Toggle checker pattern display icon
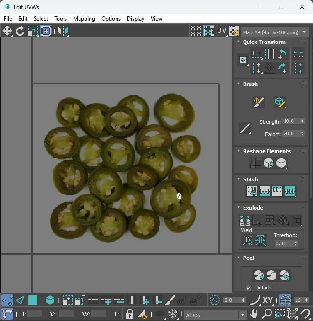The width and height of the screenshot is (313, 321). click(196, 31)
